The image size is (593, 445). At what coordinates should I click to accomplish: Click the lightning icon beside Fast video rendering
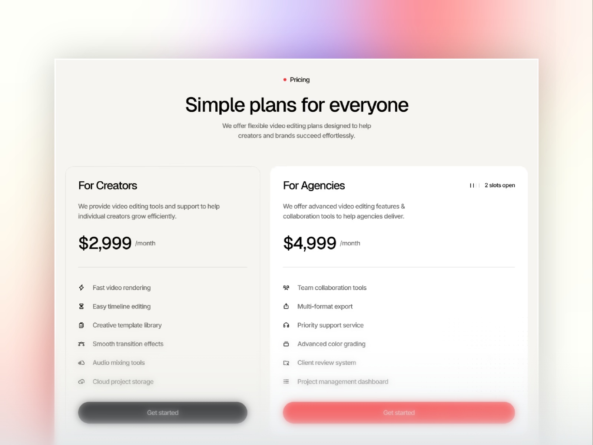82,287
